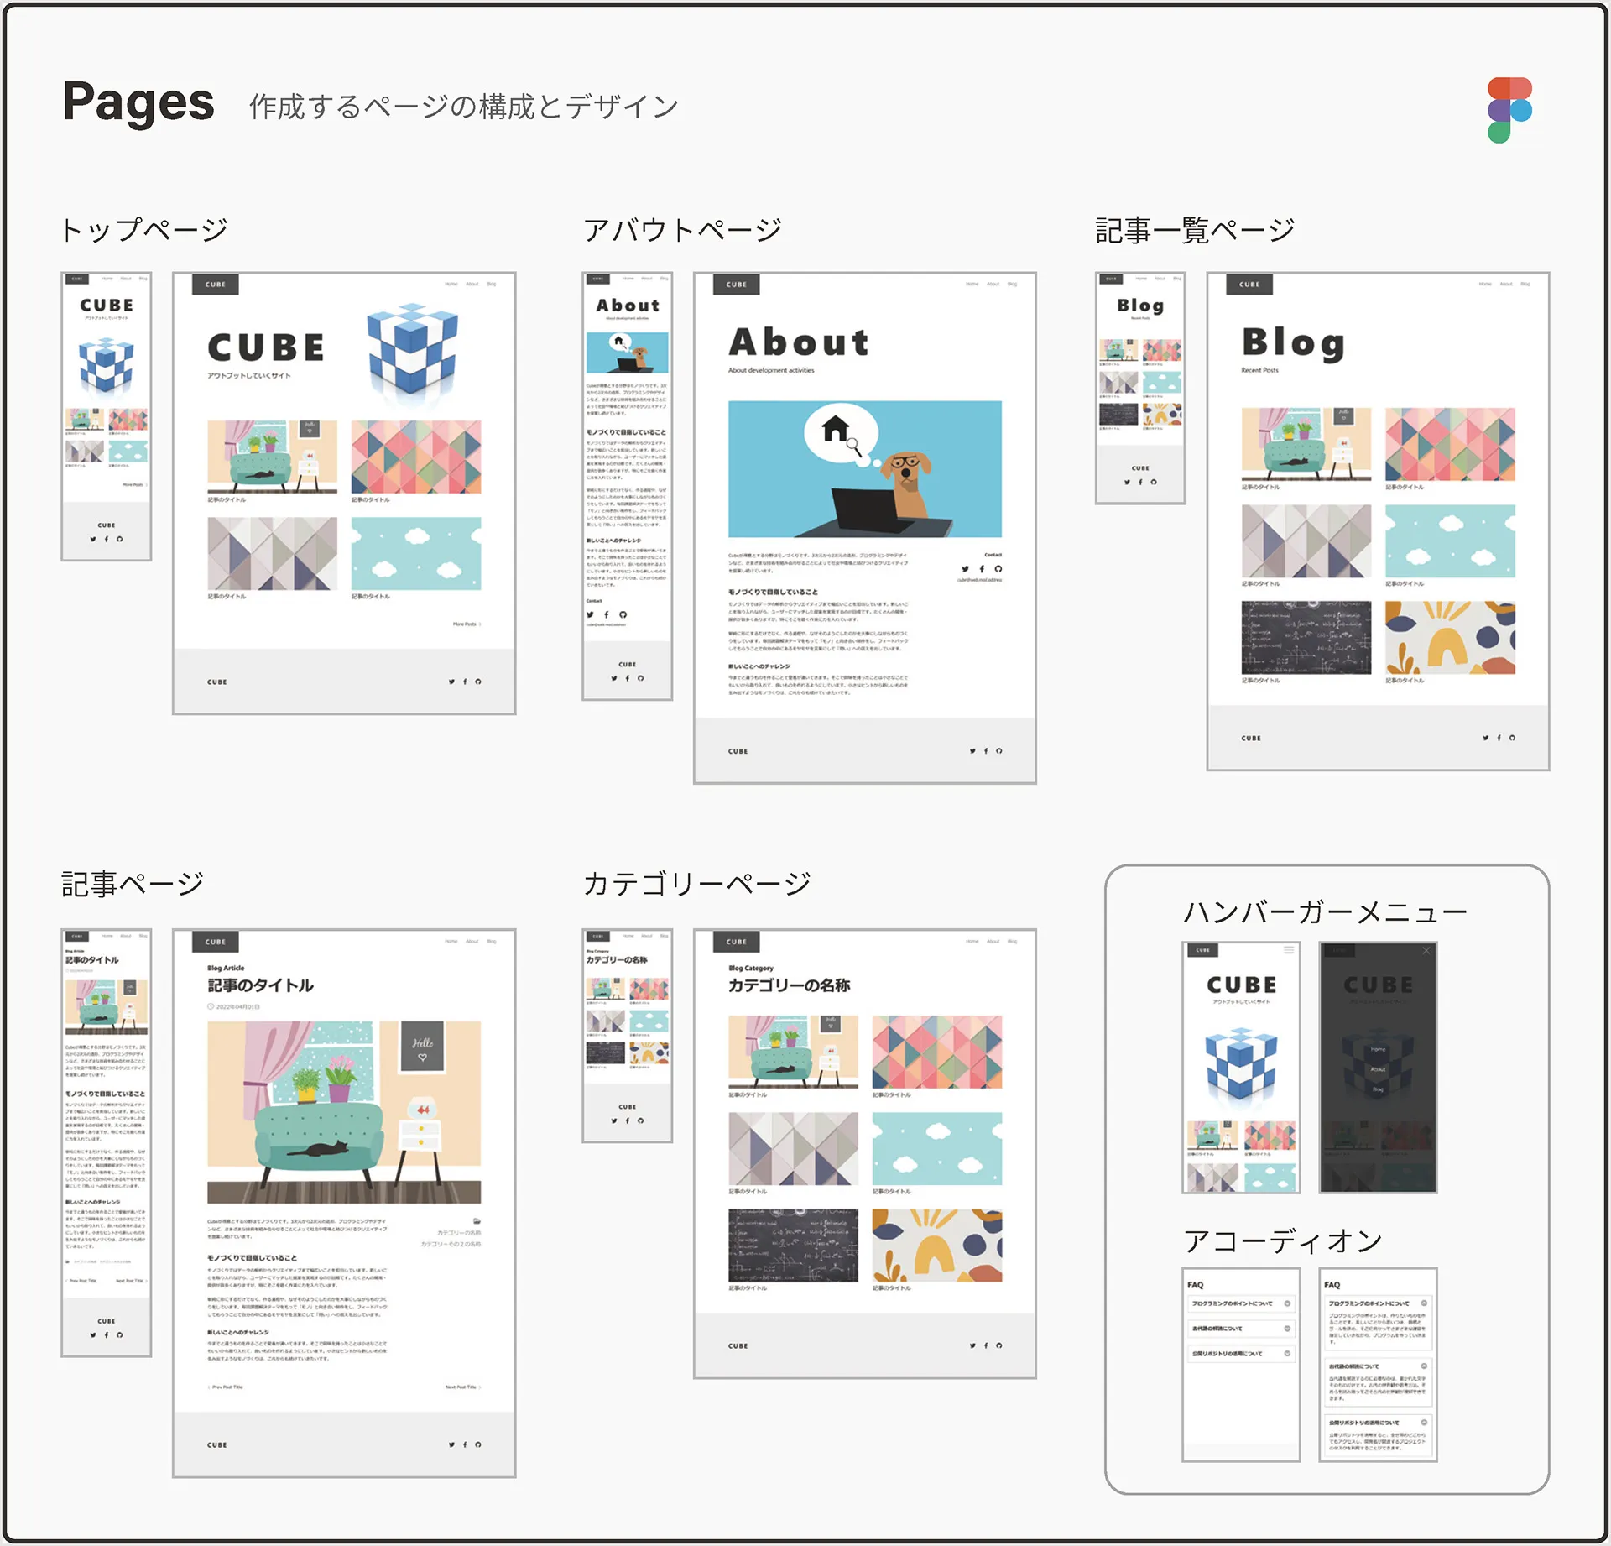The image size is (1611, 1546).
Task: Click the CUBE logo in the article page header
Action: pos(216,942)
